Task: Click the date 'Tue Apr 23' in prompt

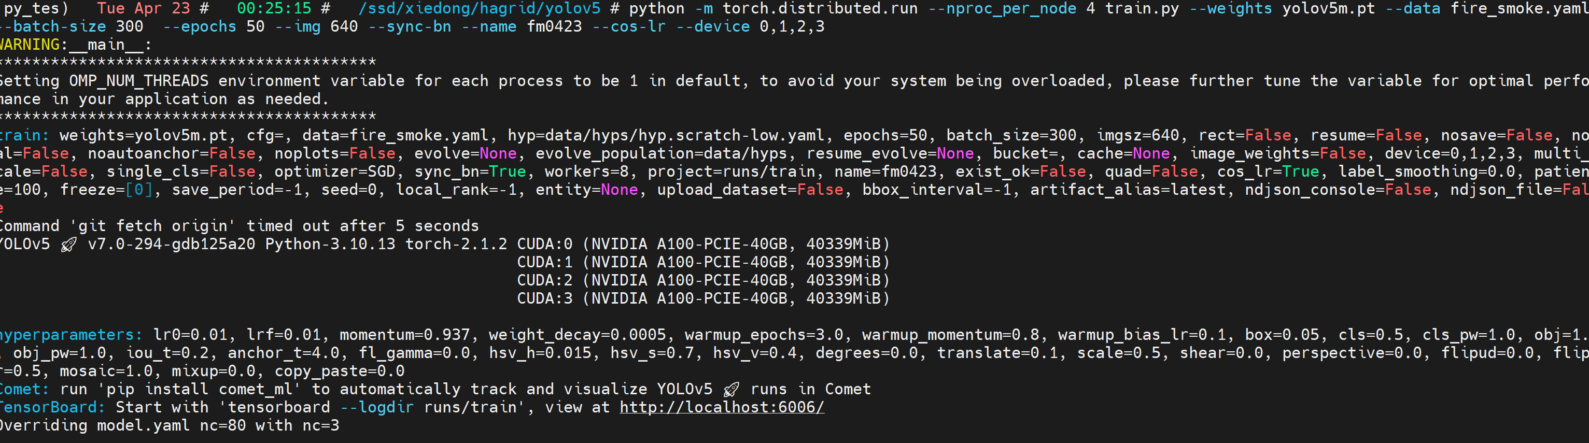Action: (x=144, y=9)
